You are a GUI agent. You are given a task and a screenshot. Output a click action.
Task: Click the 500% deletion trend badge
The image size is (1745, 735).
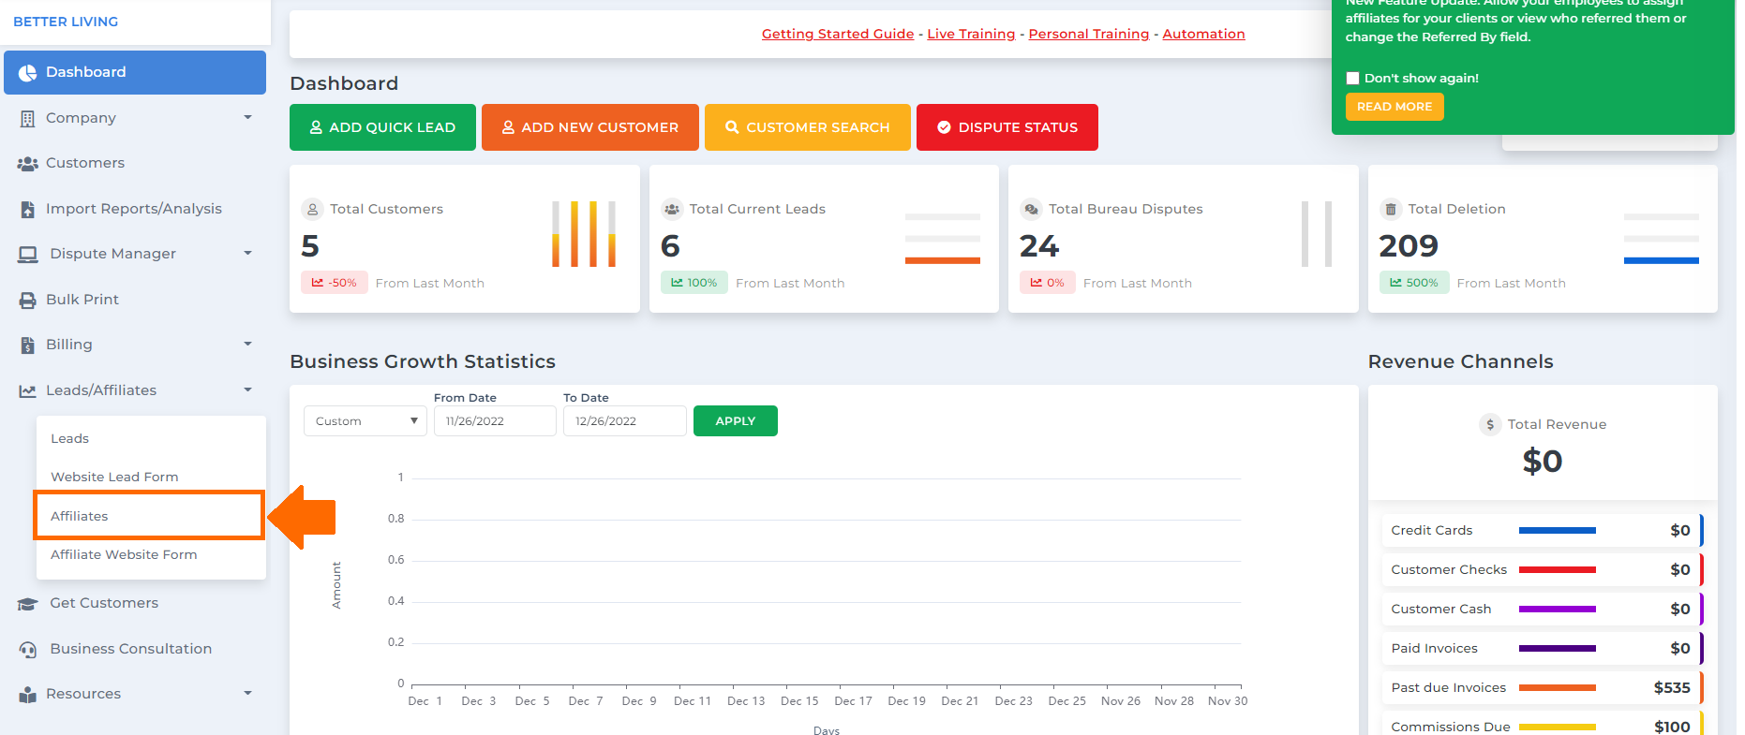point(1413,283)
